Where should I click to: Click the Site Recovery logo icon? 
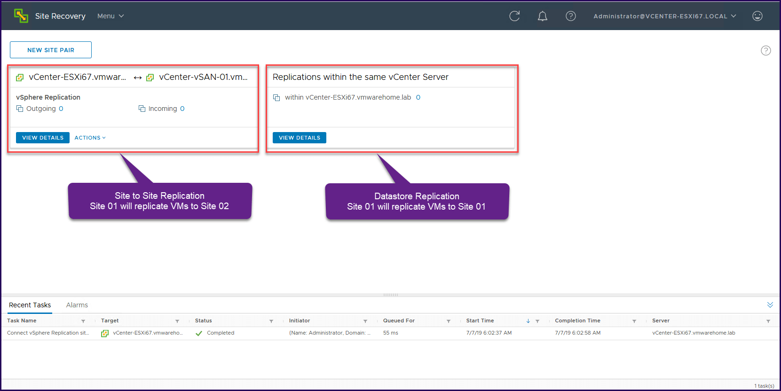21,16
